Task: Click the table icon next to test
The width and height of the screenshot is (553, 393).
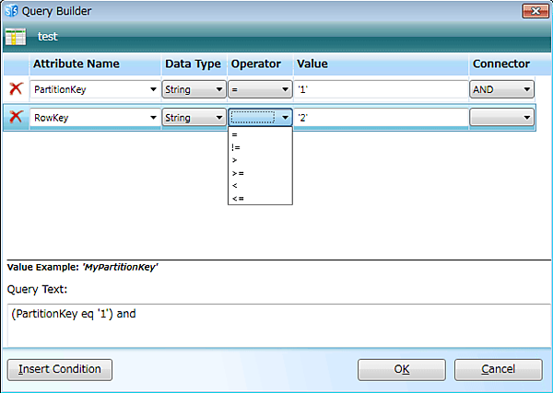Action: pyautogui.click(x=16, y=37)
